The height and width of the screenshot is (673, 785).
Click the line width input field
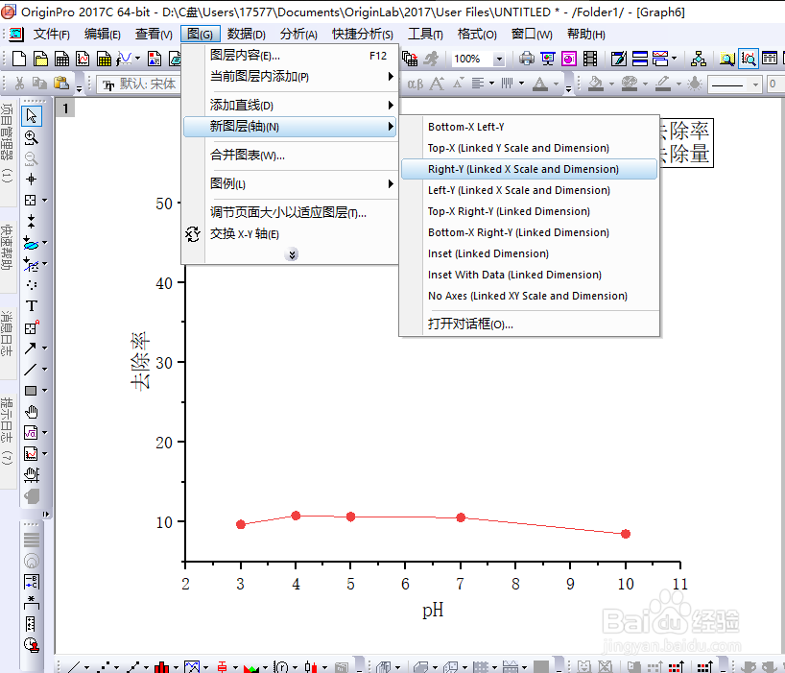775,84
